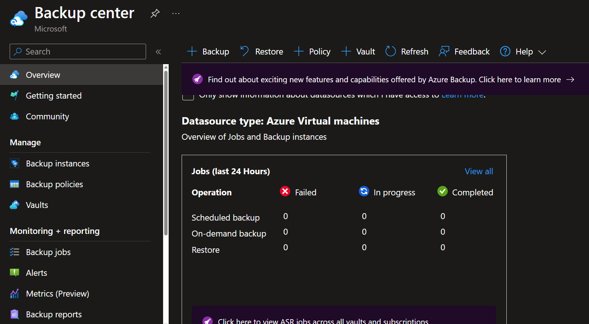
Task: Click the Restore toolbar label
Action: pyautogui.click(x=269, y=52)
